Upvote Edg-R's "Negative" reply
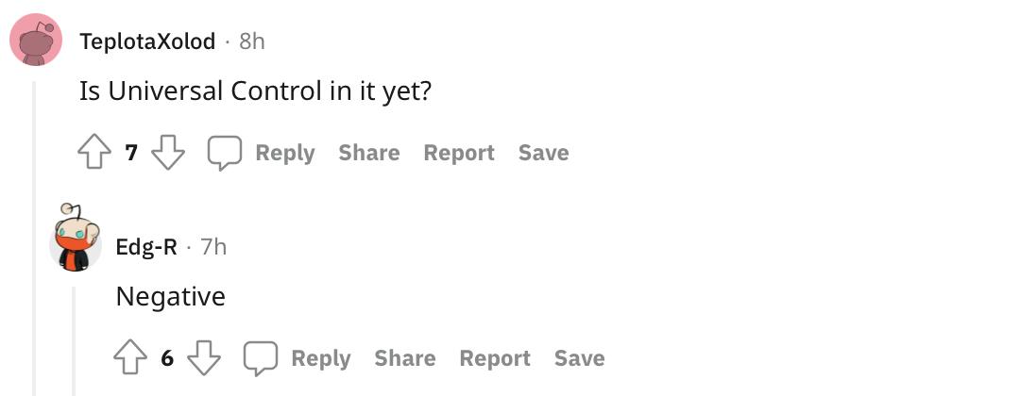1020x396 pixels. click(x=131, y=358)
